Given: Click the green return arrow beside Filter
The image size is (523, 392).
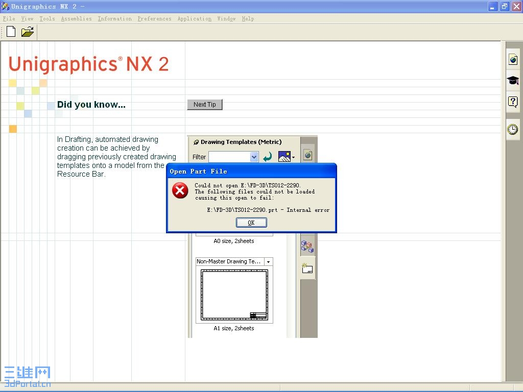Looking at the screenshot, I should coord(268,157).
